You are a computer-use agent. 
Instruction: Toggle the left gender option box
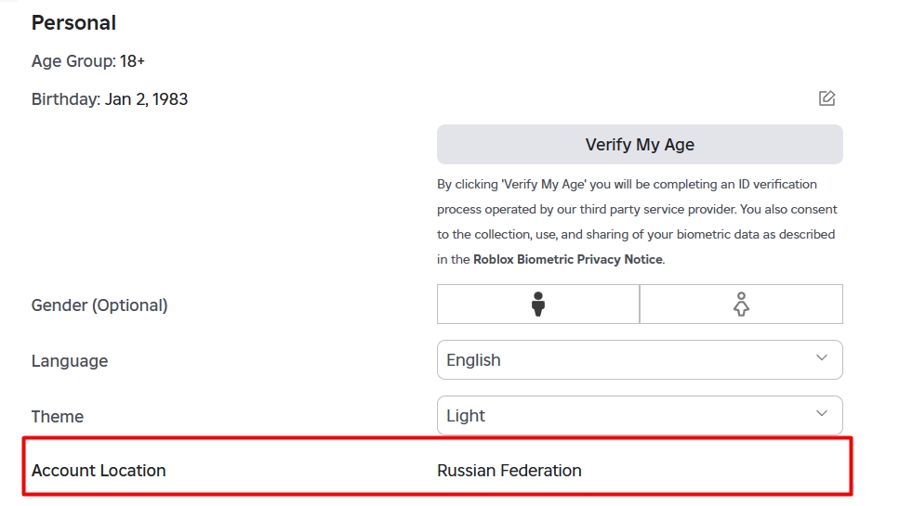click(x=537, y=304)
